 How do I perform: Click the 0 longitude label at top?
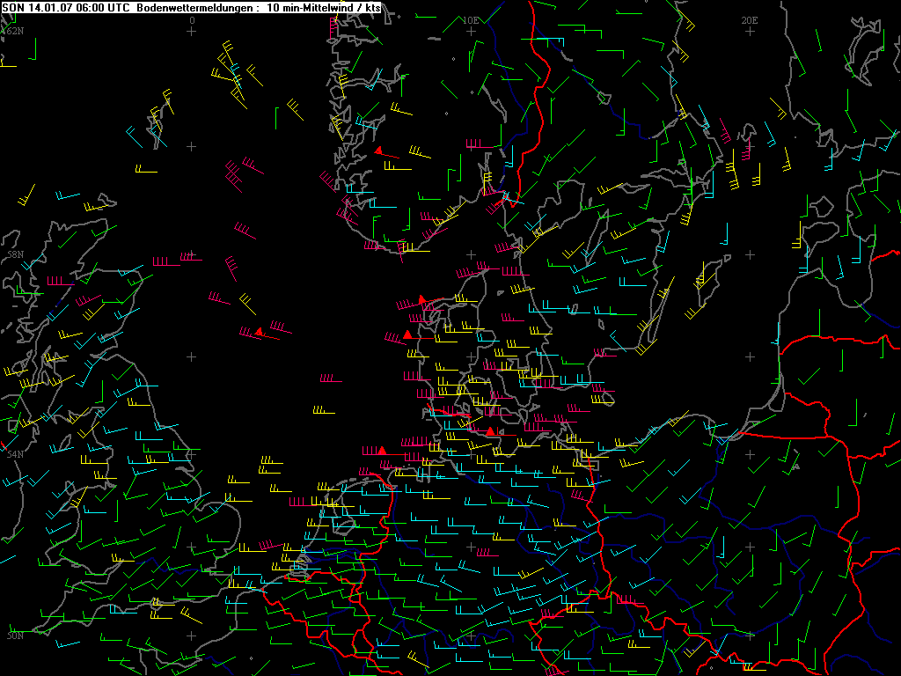pyautogui.click(x=192, y=19)
